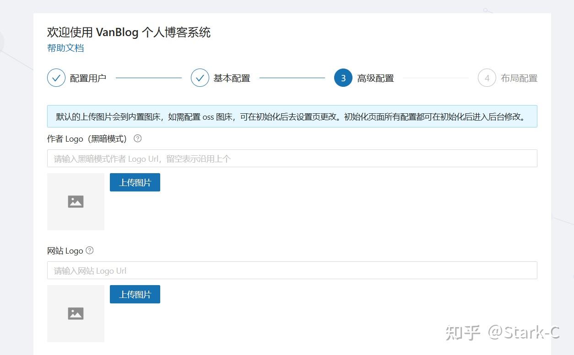Click 上传图片 button for 网站 Logo

[x=135, y=294]
